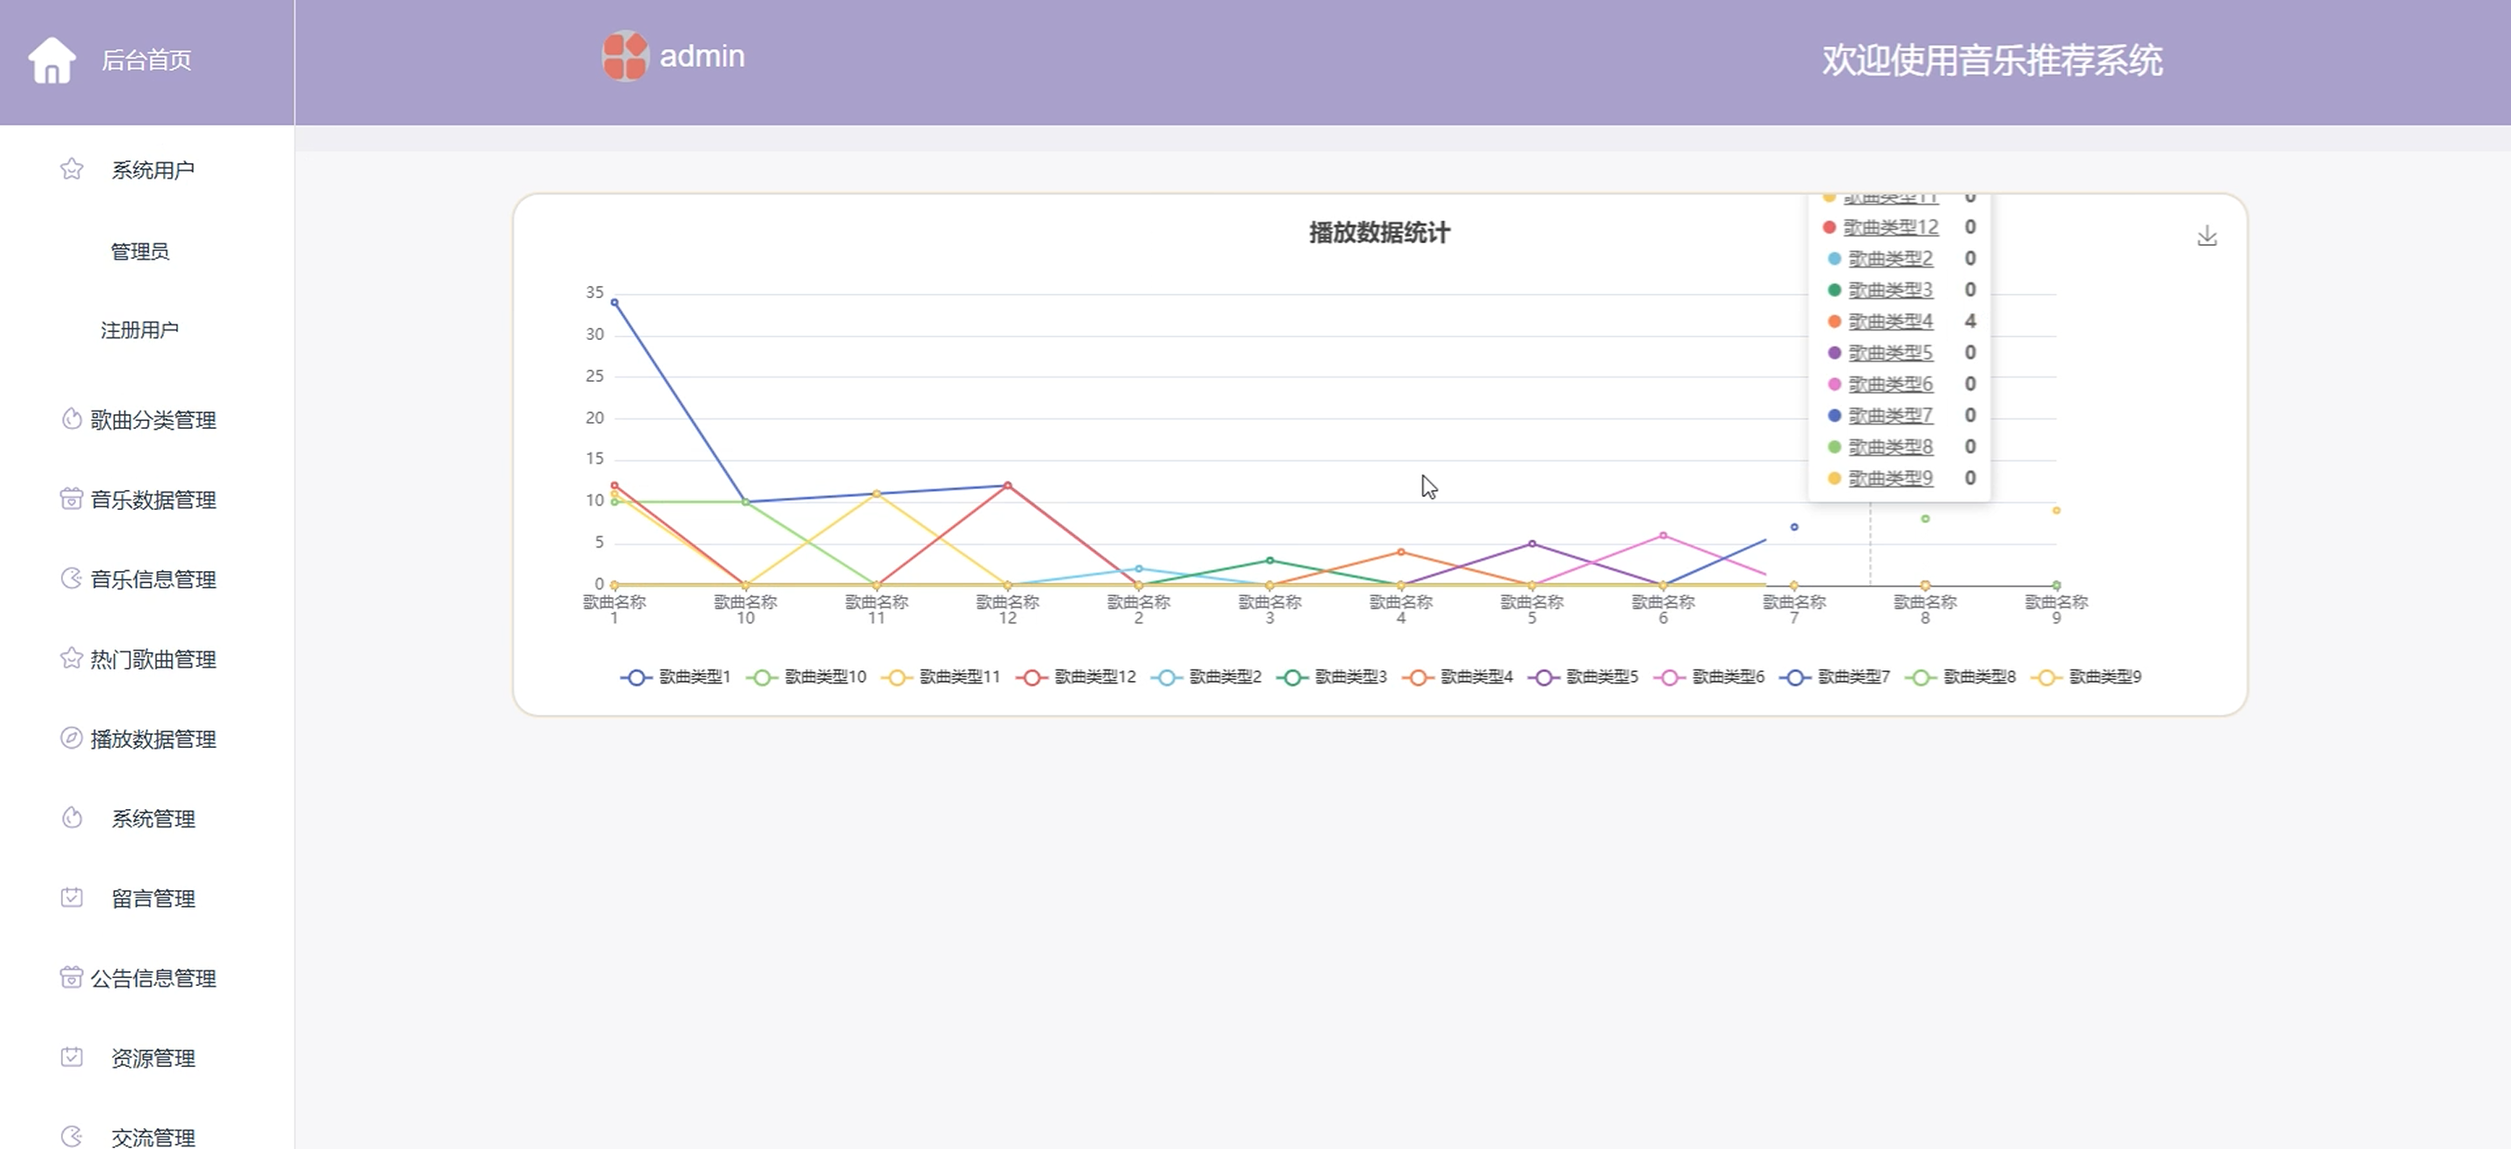Screen dimensions: 2511x1149
Task: Toggle the 歌曲类型6 legend series
Action: tap(1709, 677)
